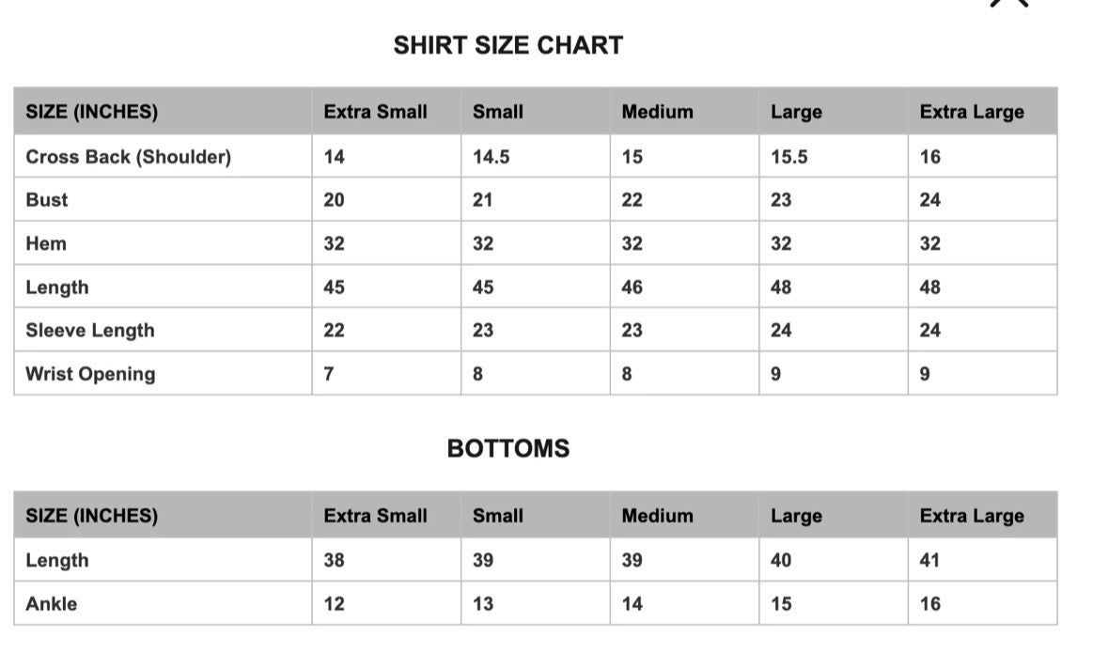1093x653 pixels.
Task: Select Extra Large header in bottoms table
Action: coord(972,516)
